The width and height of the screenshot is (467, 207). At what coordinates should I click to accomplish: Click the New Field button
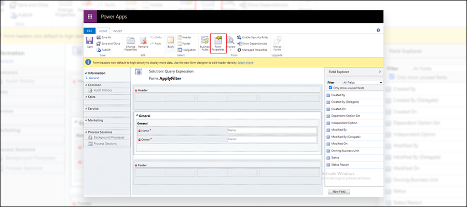339,191
